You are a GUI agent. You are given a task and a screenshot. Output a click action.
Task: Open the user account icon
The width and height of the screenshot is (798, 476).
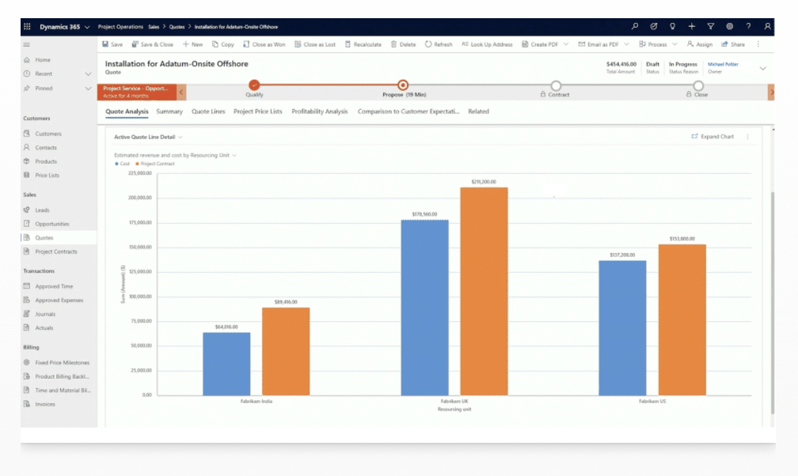coord(767,26)
